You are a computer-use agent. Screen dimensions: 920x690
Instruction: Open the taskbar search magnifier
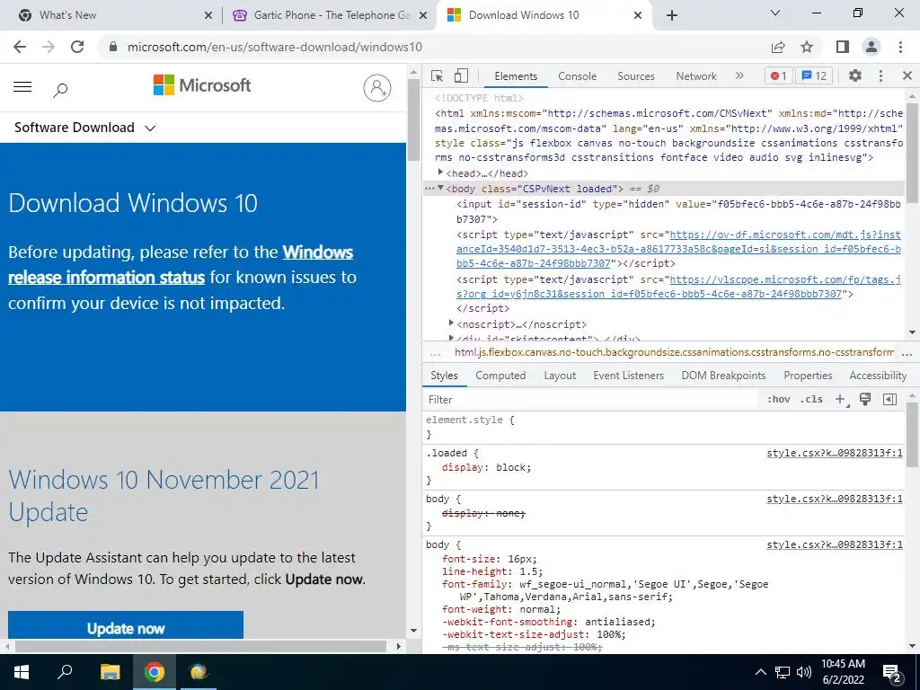coord(65,672)
